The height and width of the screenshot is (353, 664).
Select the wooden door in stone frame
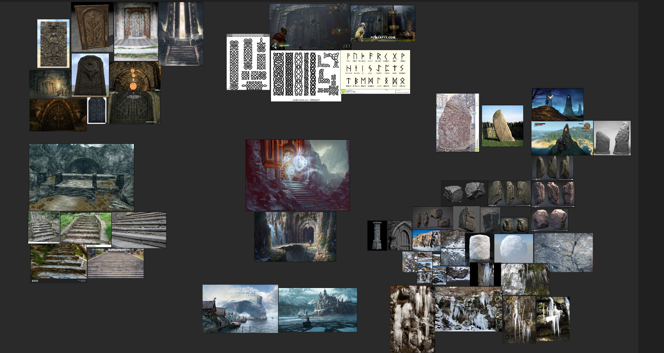coord(136,31)
